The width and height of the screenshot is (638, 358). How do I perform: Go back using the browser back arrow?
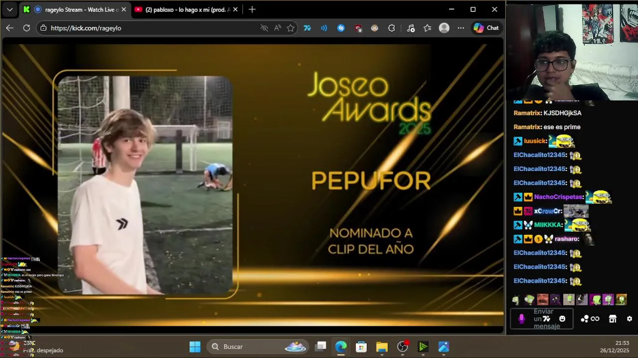point(9,28)
